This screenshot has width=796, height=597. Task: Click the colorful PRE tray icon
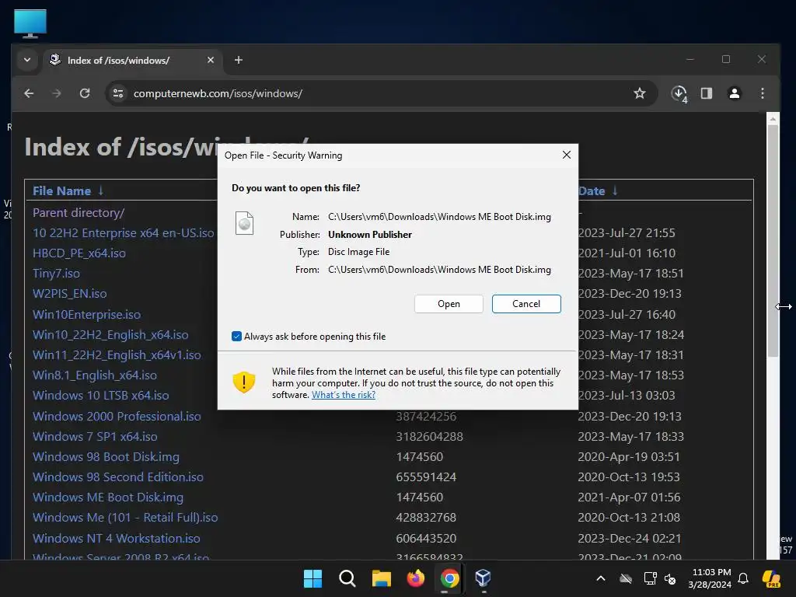771,578
